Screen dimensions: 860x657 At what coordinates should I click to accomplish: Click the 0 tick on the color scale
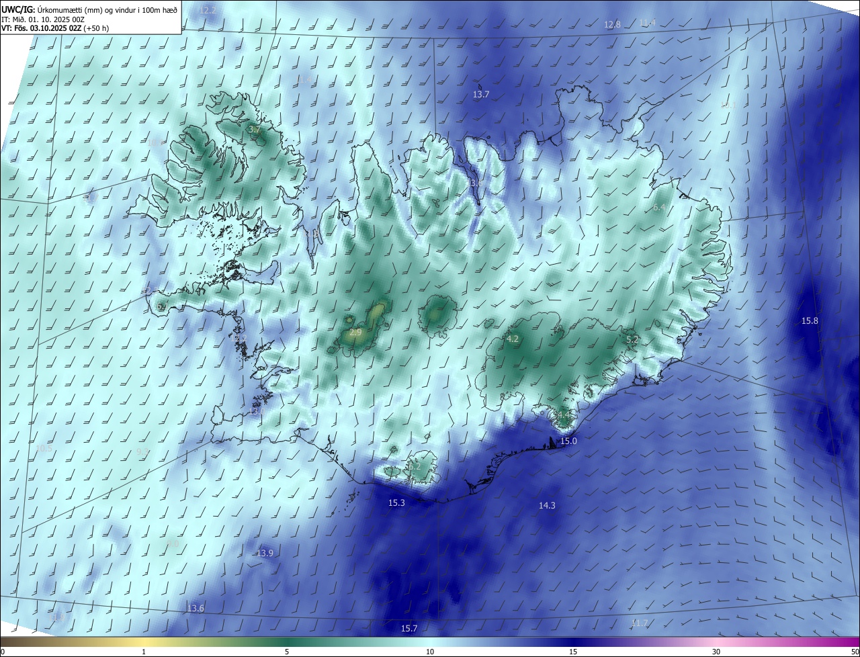(3, 652)
